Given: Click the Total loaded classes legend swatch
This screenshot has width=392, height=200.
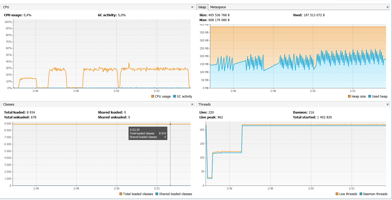Looking at the screenshot, I should (121, 194).
